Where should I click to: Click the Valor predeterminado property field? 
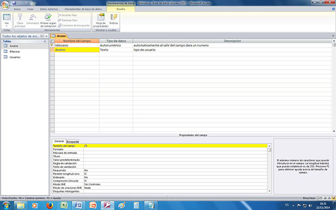[176, 160]
